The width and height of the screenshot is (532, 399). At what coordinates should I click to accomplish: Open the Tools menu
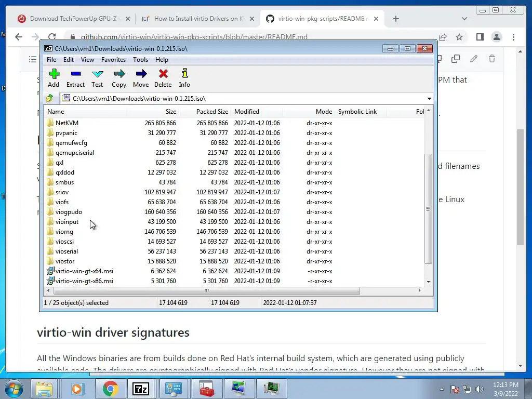click(x=140, y=60)
